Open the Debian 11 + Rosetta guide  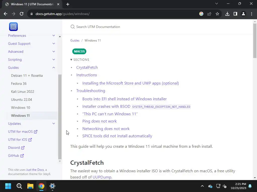pyautogui.click(x=27, y=75)
